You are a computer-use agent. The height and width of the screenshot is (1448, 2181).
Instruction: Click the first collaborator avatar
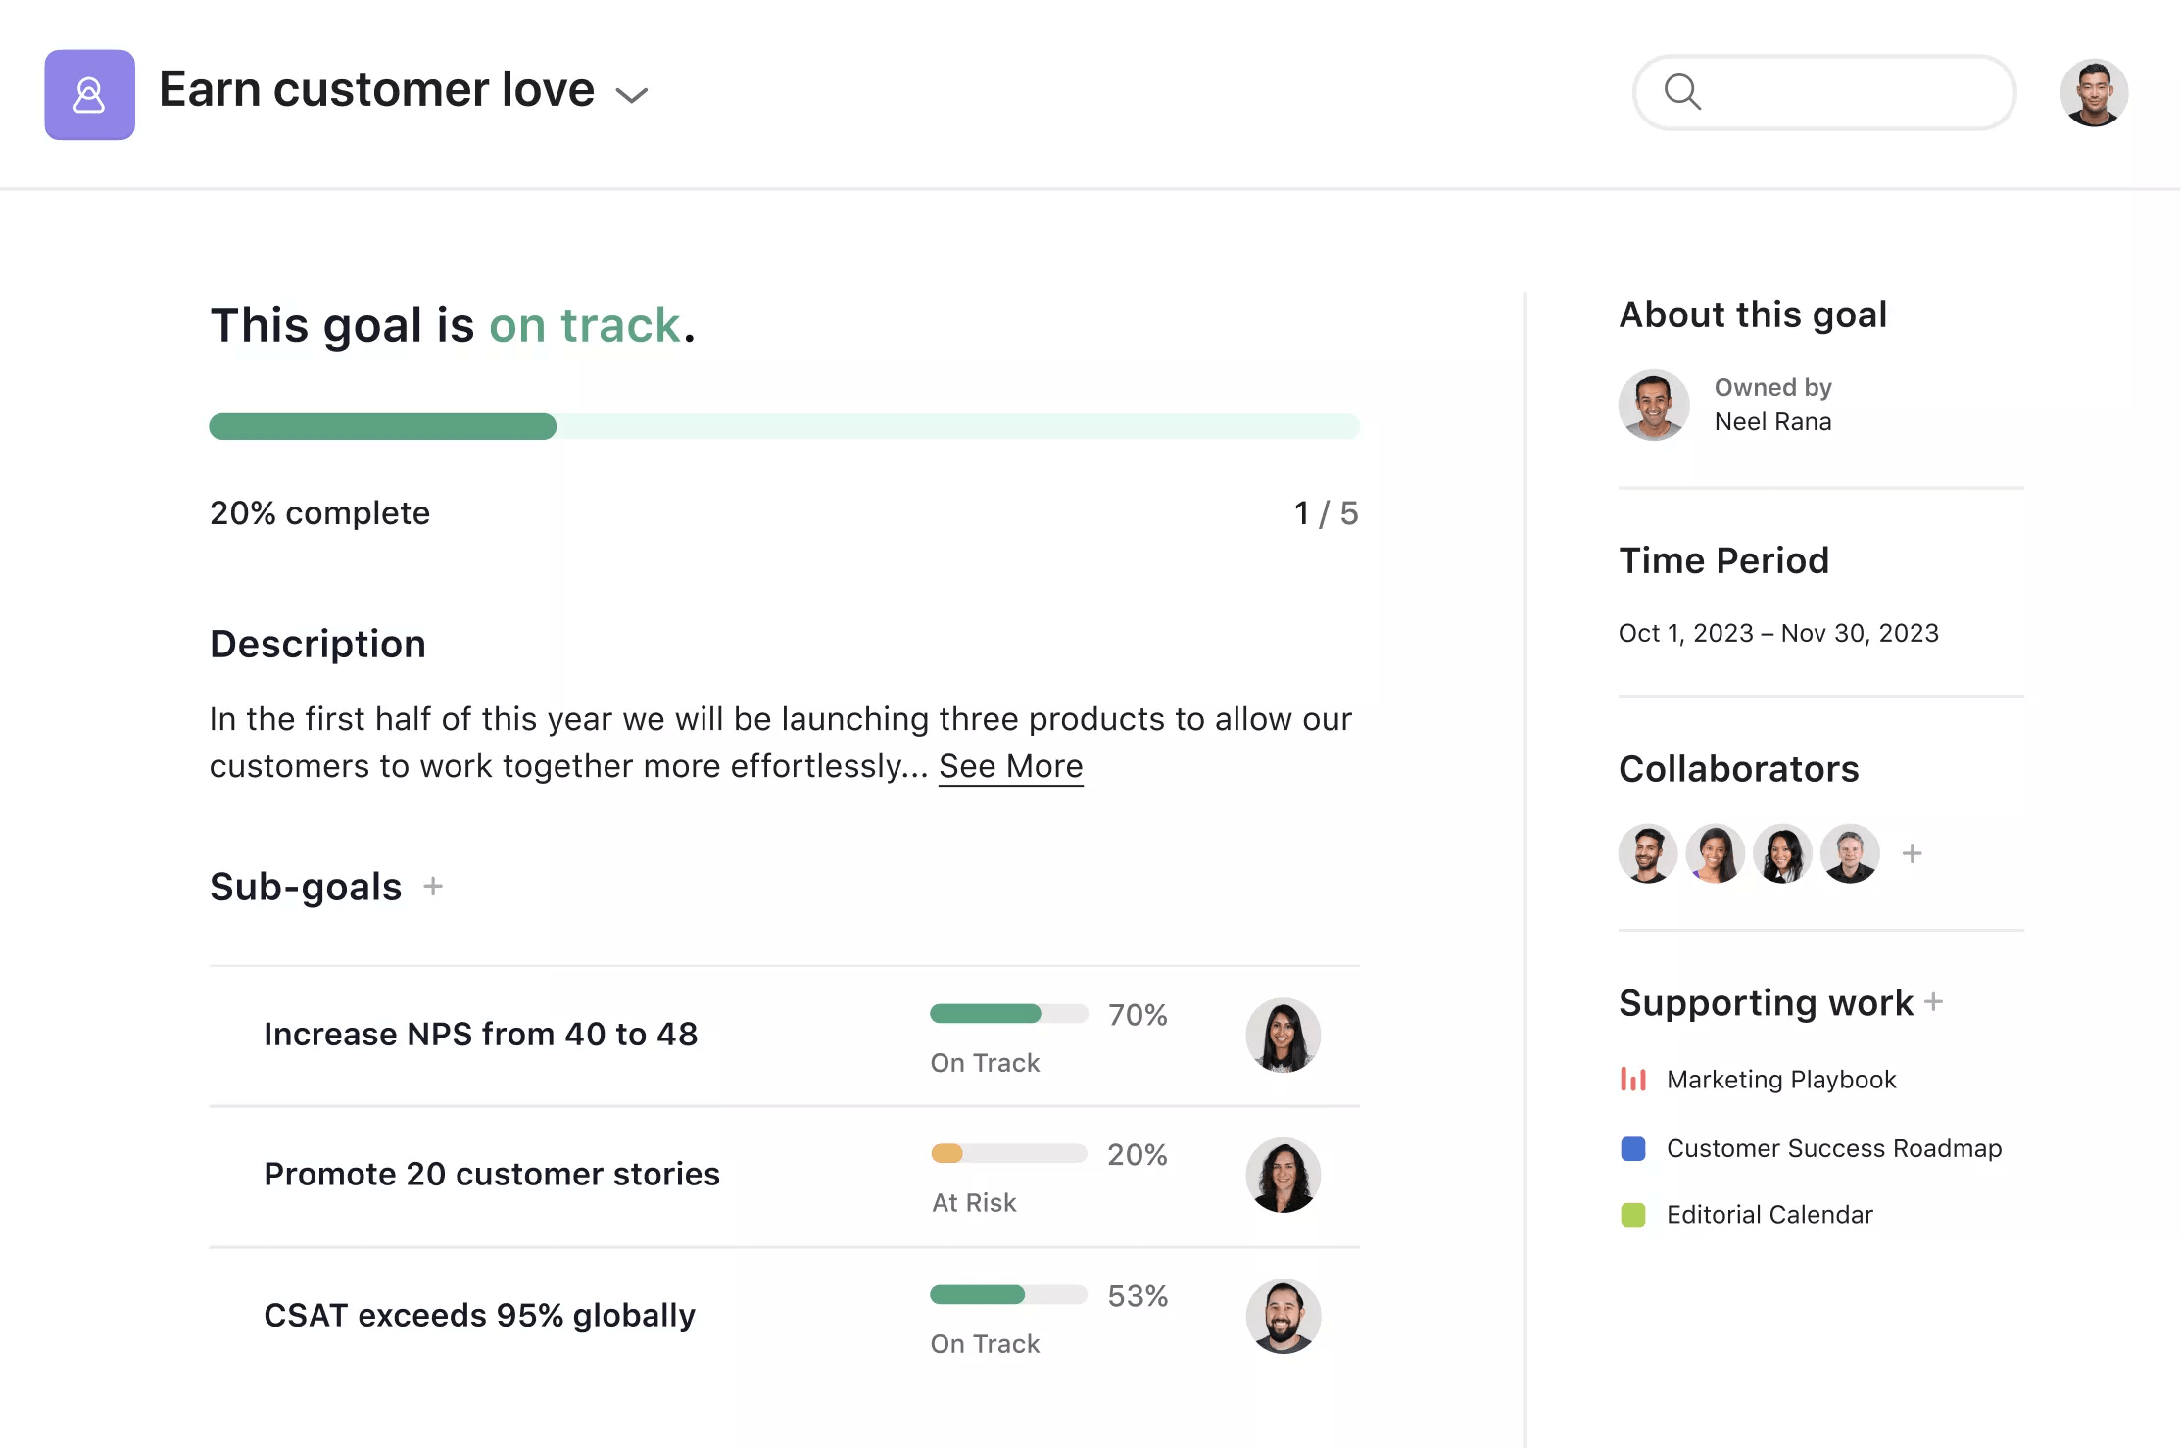[x=1647, y=853]
